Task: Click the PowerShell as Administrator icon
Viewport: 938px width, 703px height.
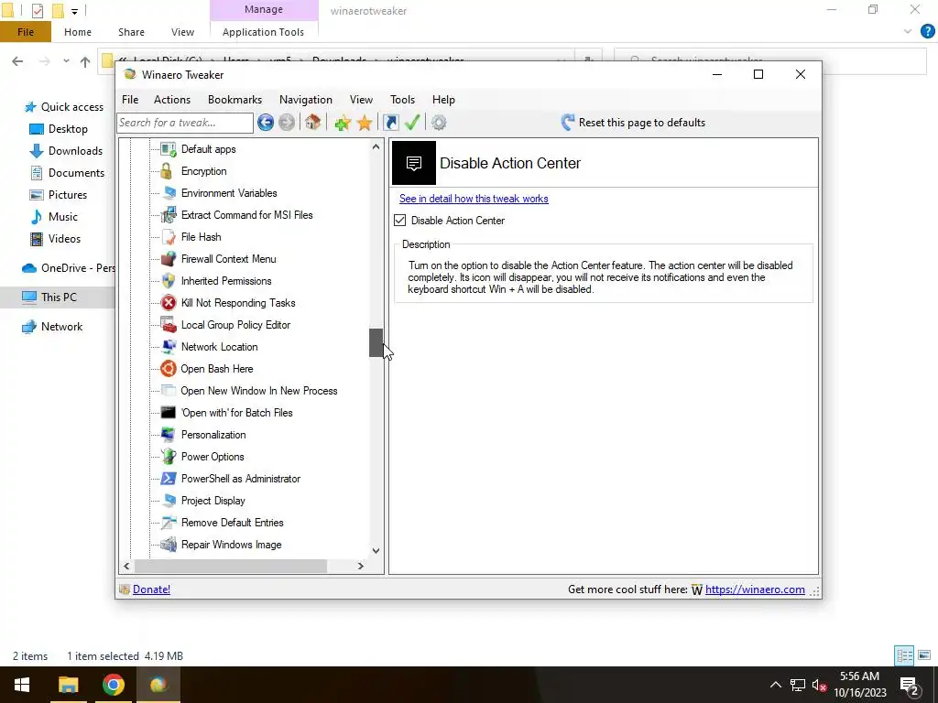Action: (169, 479)
